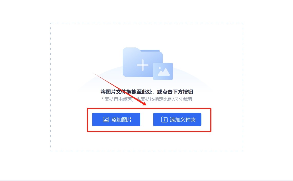The width and height of the screenshot is (293, 181).
Task: Click the white mountain shape in picture icon
Action: (164, 72)
